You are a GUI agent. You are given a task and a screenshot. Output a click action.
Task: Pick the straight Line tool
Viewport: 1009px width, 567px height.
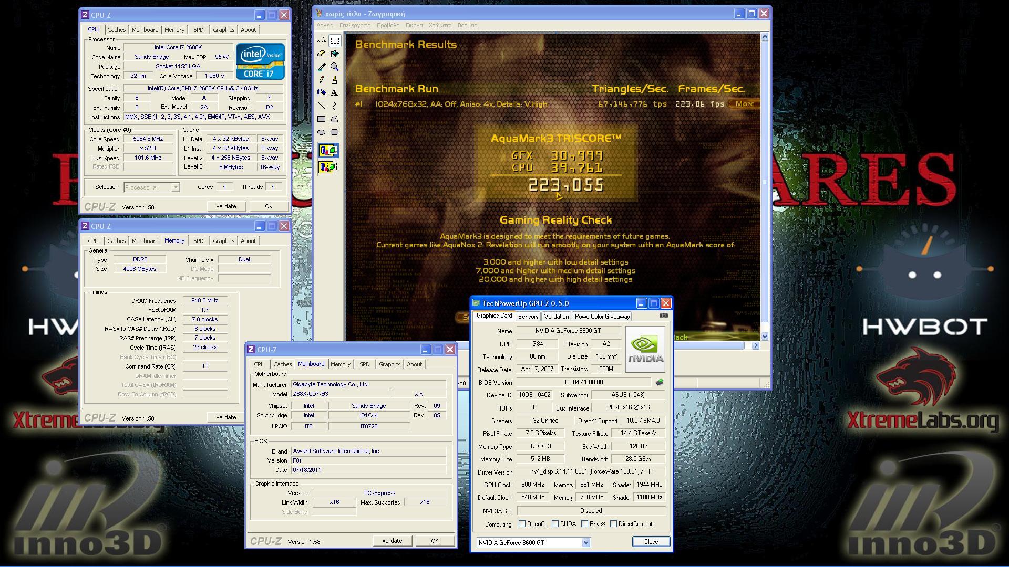coord(322,106)
